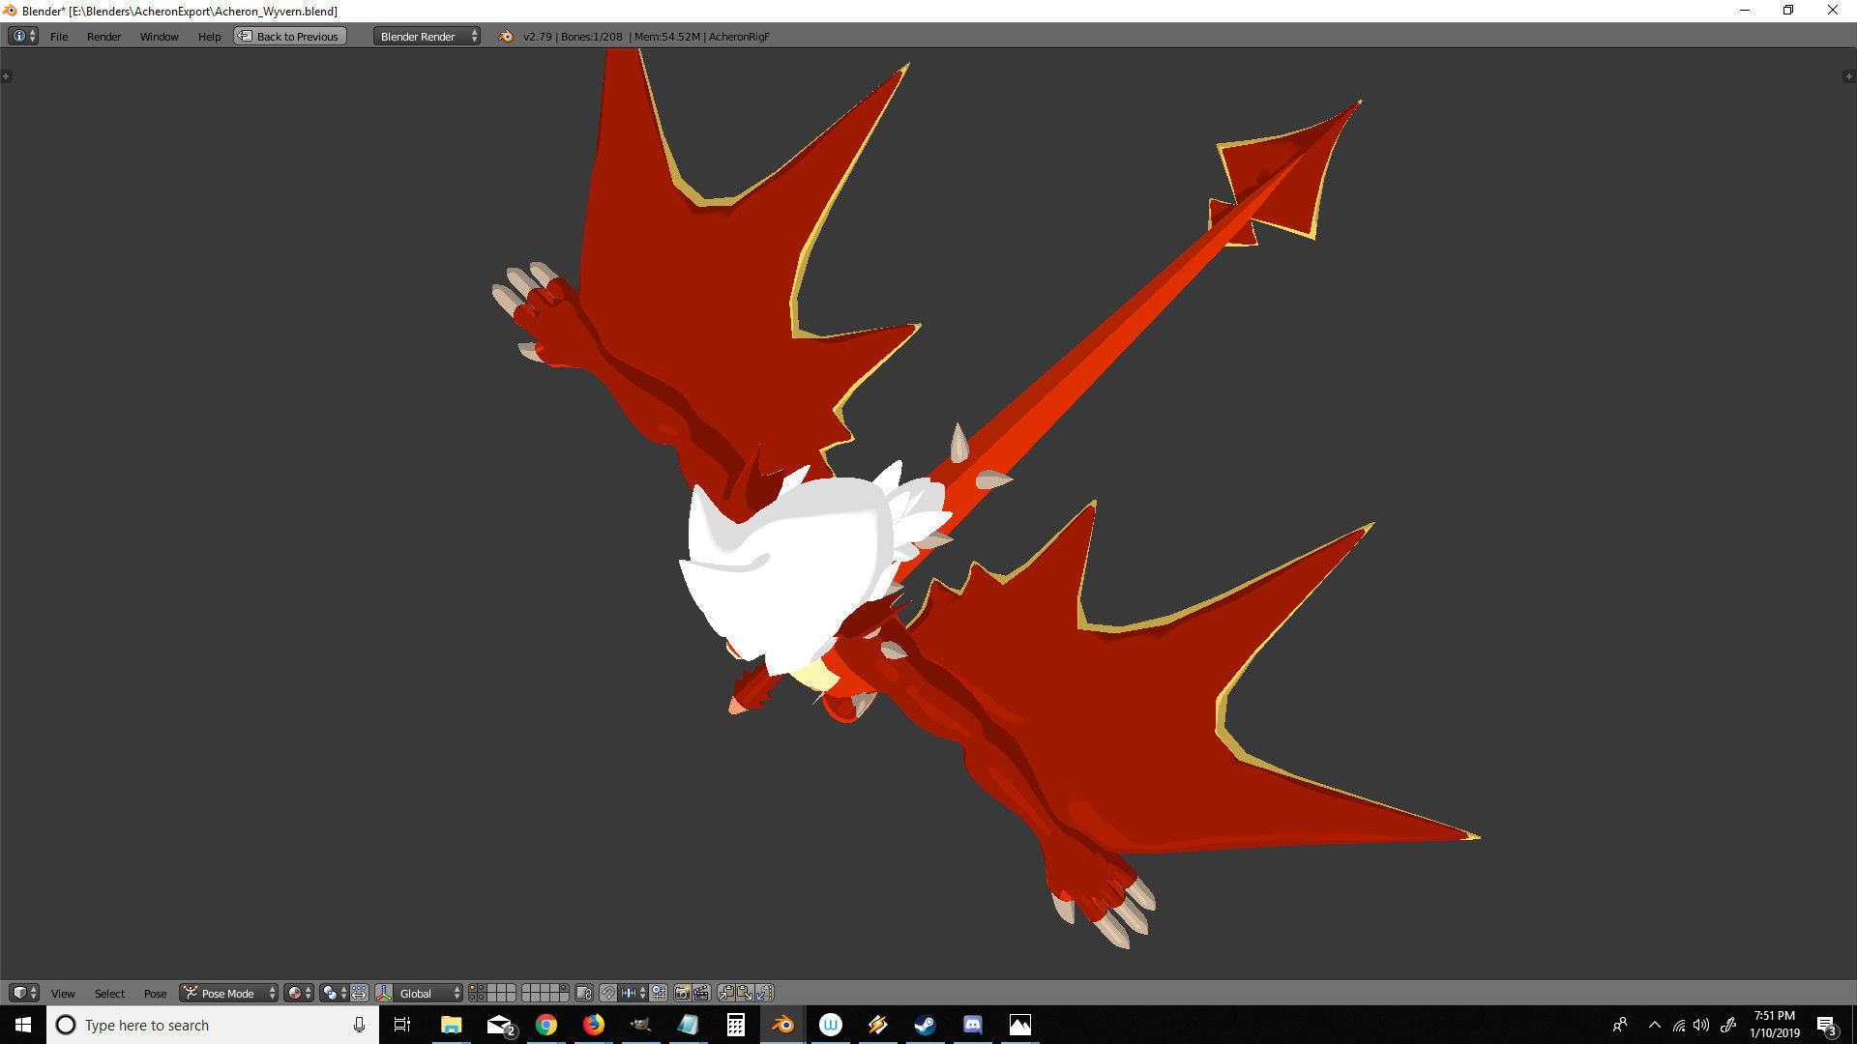Open the Render menu

(103, 37)
